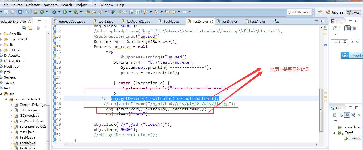Open the Help menu

[120, 5]
